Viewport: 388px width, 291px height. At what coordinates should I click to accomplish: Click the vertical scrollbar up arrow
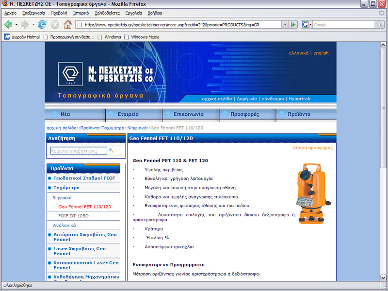383,45
